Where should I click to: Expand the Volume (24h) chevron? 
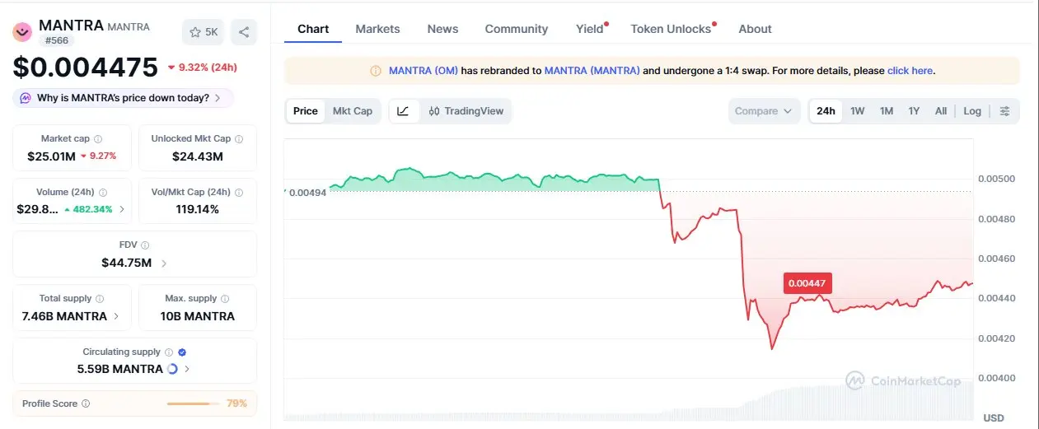click(122, 209)
